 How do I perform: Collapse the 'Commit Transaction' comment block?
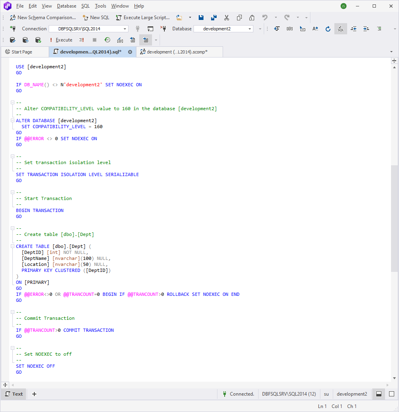click(12, 312)
